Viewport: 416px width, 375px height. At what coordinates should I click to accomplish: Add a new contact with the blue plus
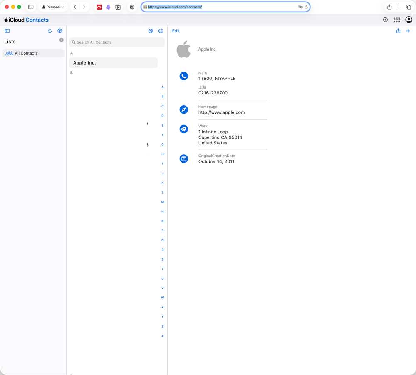[408, 31]
